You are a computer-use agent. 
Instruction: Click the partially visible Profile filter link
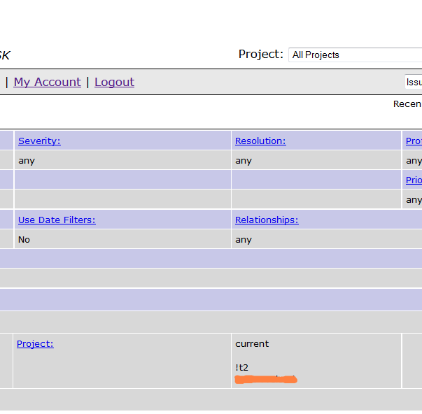click(414, 141)
